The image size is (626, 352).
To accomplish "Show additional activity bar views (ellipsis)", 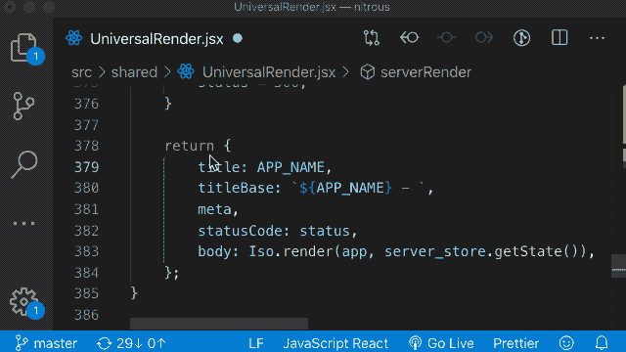I will click(x=23, y=223).
